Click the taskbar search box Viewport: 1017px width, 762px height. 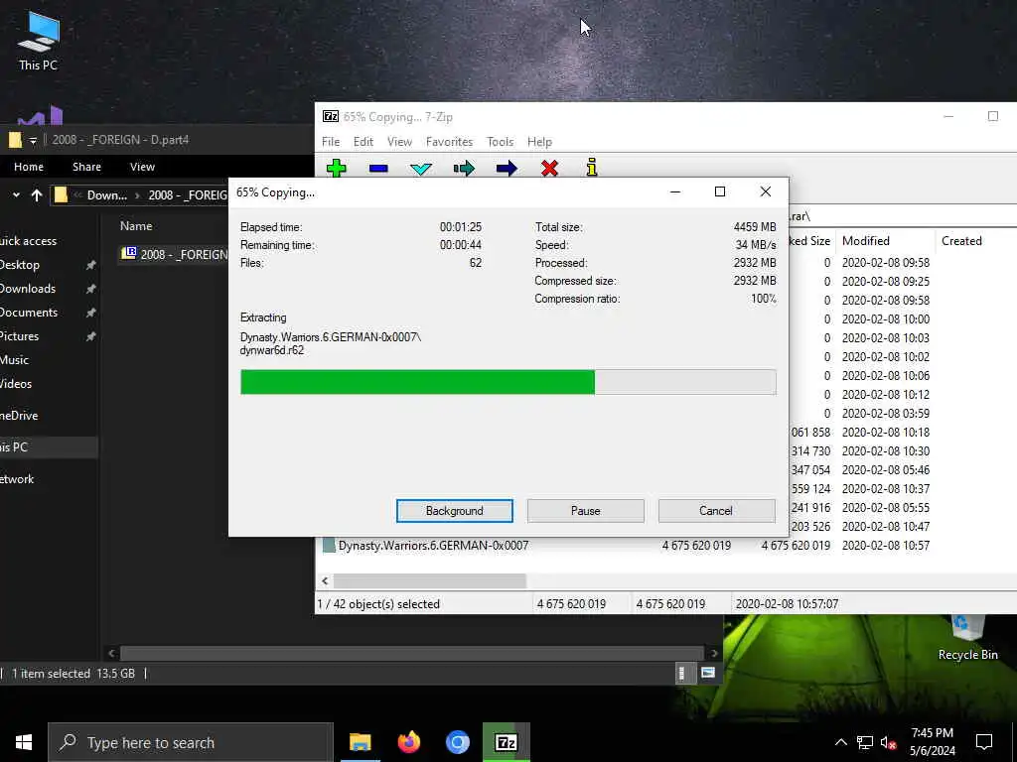pos(191,742)
